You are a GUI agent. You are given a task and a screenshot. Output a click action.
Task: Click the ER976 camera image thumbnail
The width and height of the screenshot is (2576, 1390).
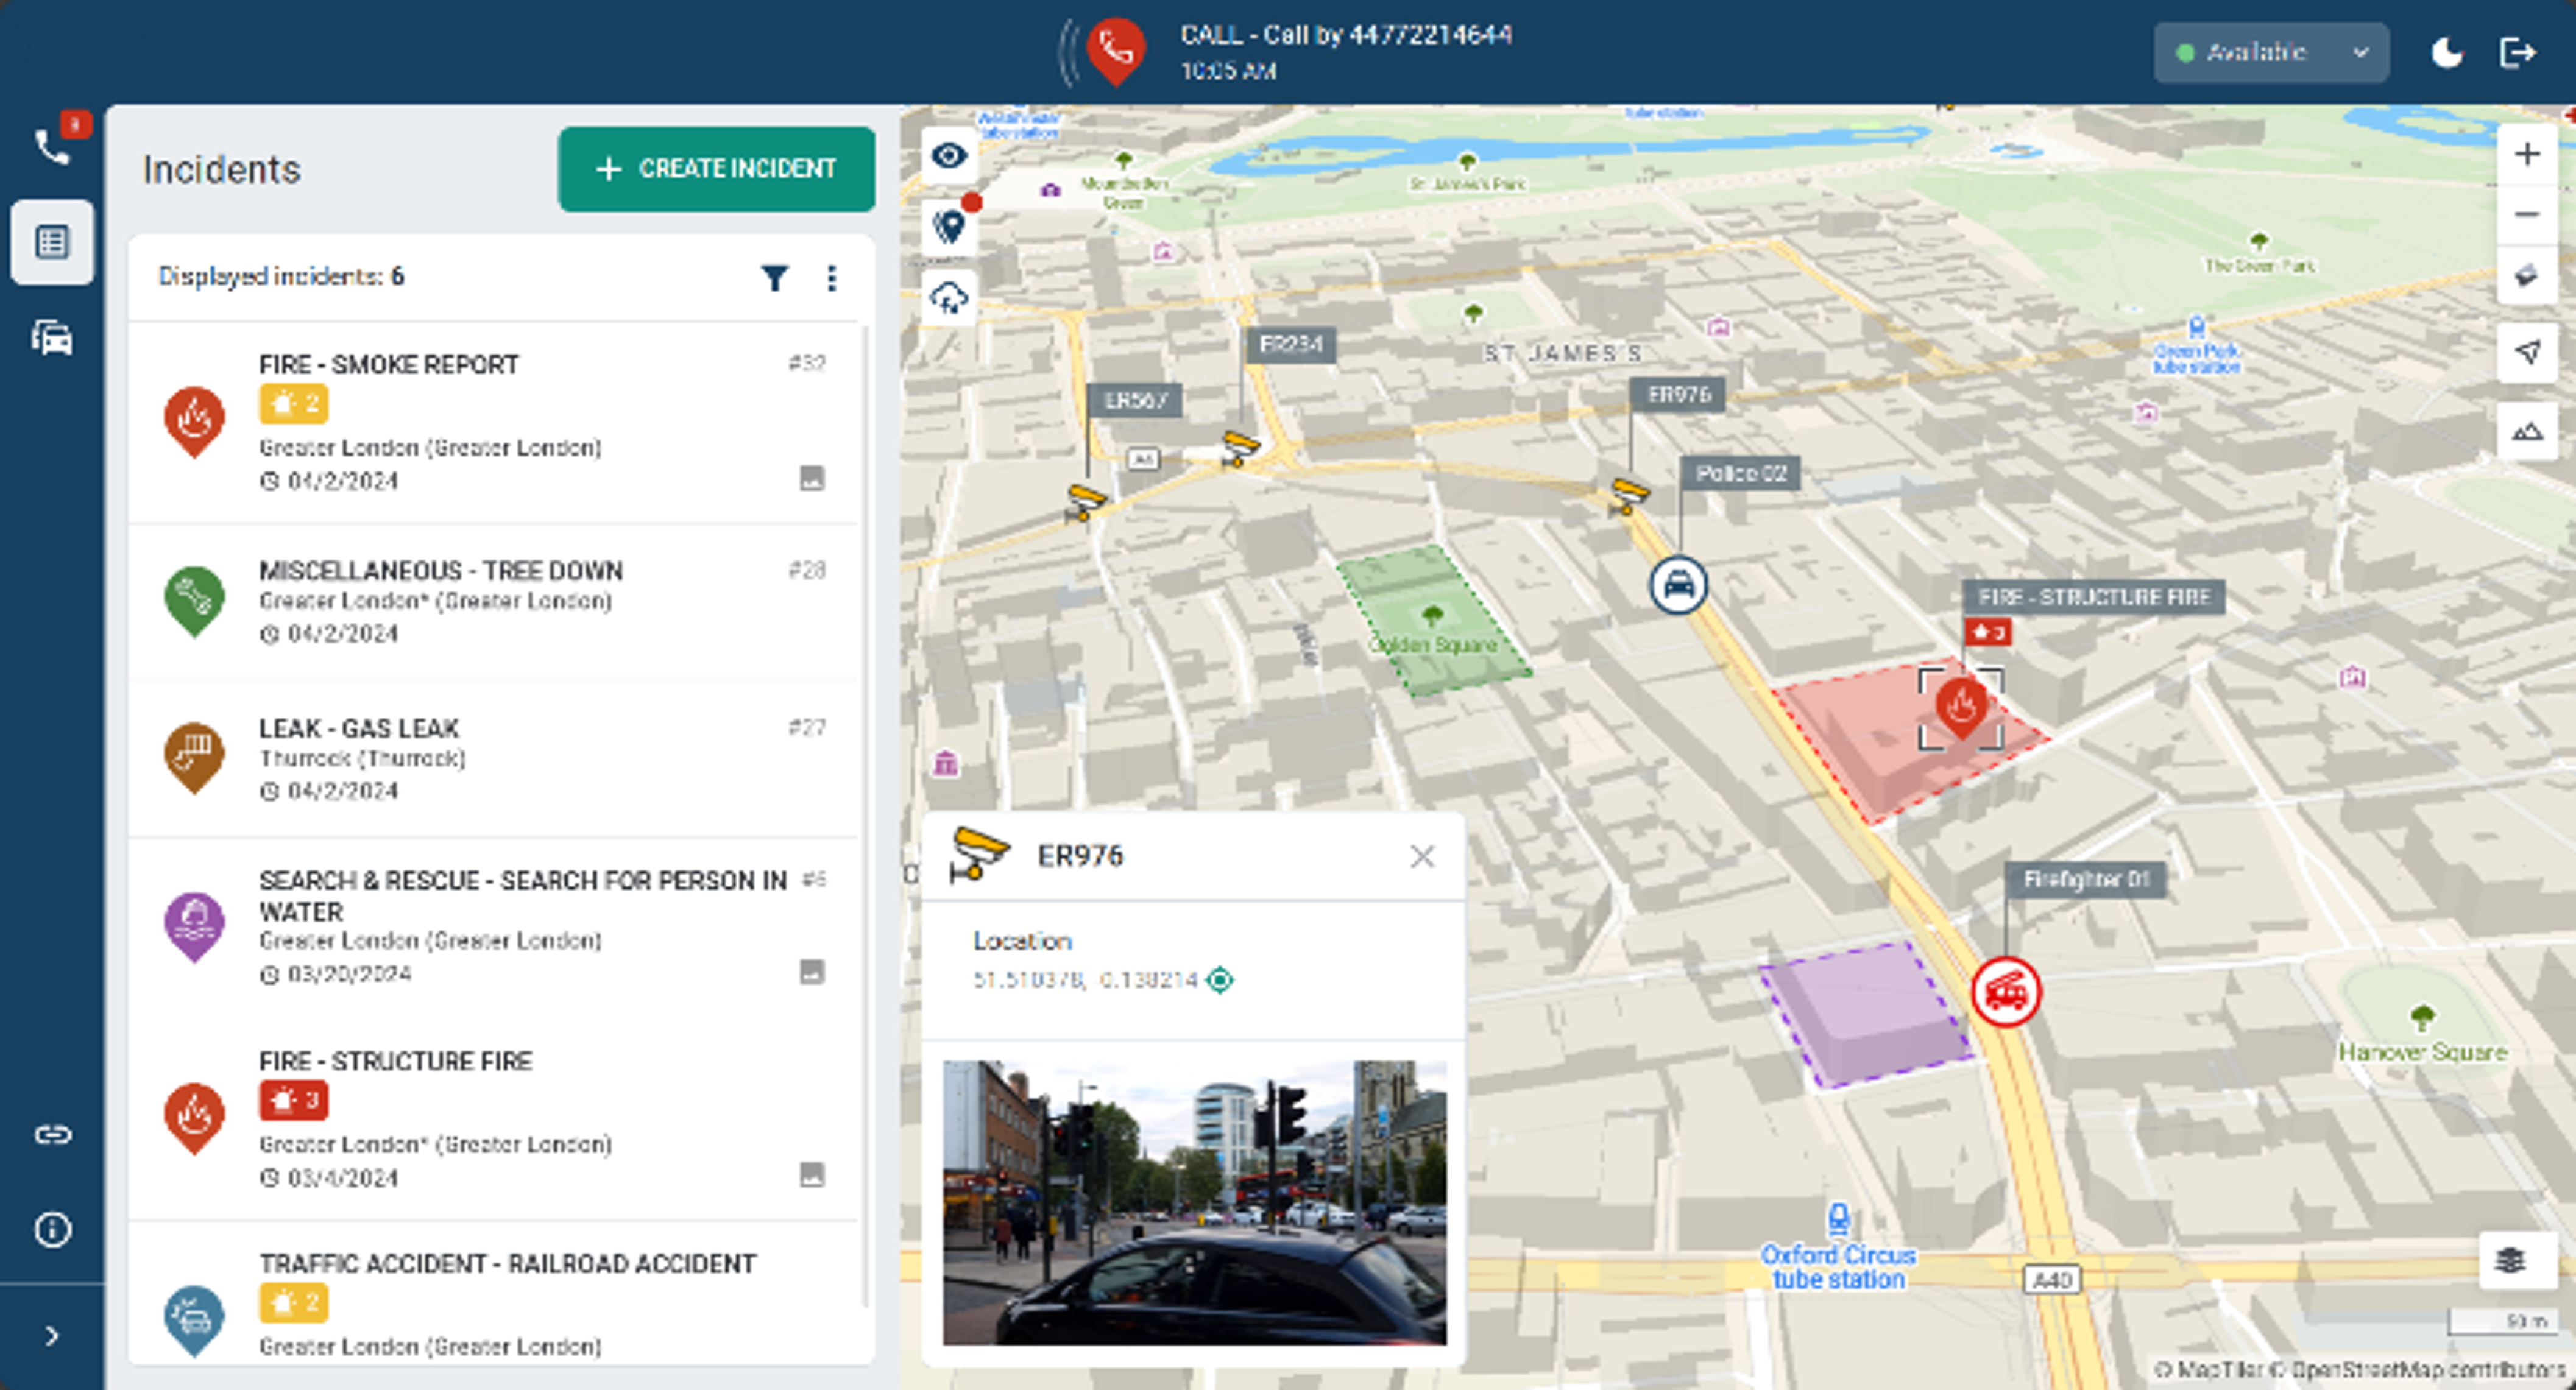pyautogui.click(x=1194, y=1202)
